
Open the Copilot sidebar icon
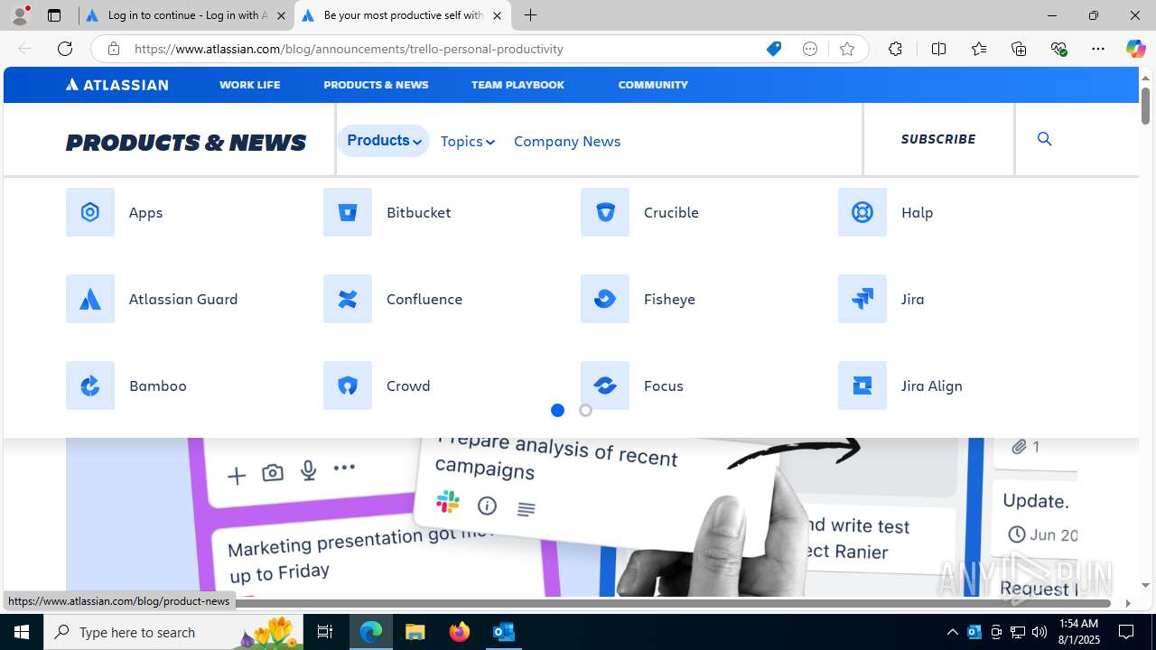click(x=1135, y=49)
